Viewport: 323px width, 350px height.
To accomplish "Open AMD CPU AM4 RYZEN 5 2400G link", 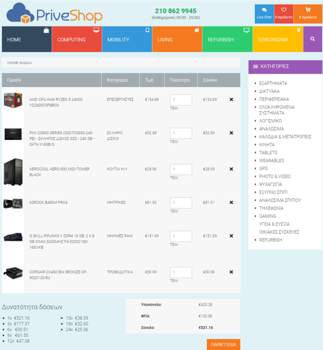I will coord(56,103).
